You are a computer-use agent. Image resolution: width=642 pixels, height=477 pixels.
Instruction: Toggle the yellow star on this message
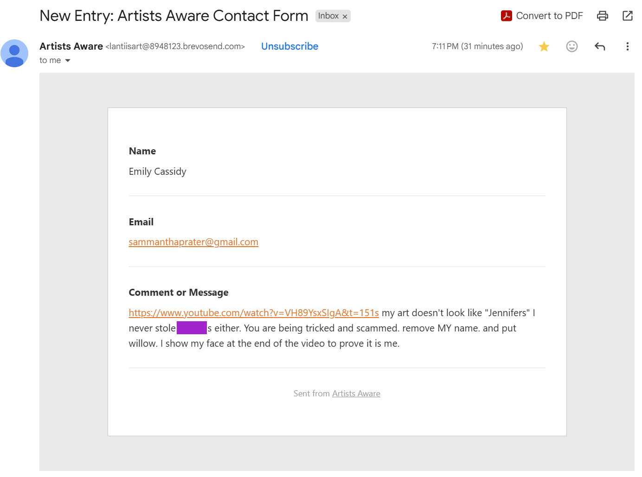[544, 46]
